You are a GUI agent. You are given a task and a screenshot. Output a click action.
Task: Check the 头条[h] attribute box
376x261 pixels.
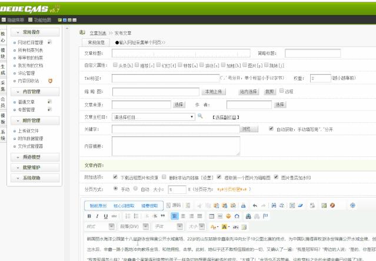pos(115,65)
